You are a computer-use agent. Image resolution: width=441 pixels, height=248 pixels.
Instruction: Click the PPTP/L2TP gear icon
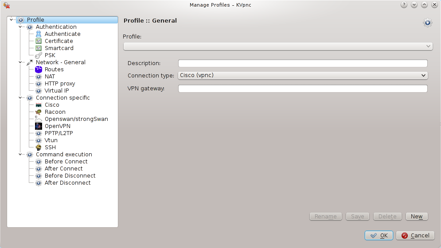click(39, 133)
